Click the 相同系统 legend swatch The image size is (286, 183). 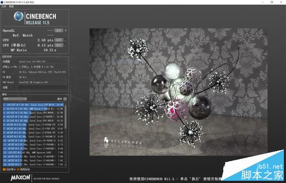(18, 170)
